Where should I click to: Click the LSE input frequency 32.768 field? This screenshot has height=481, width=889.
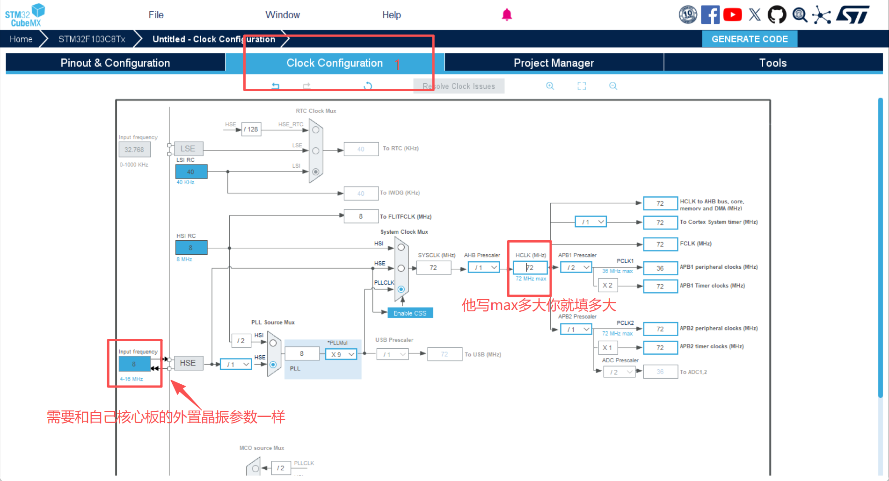coord(135,150)
